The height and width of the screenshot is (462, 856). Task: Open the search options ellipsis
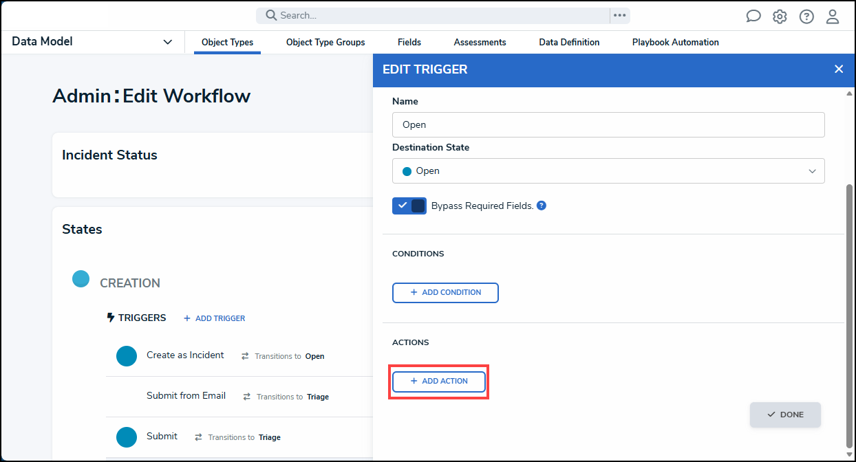tap(620, 15)
